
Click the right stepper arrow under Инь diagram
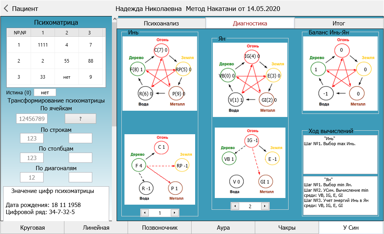click(x=175, y=213)
